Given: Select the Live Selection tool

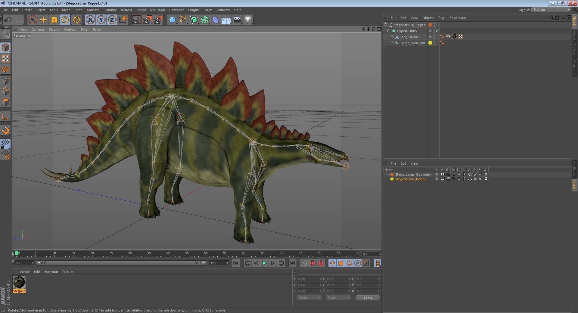Looking at the screenshot, I should (32, 20).
